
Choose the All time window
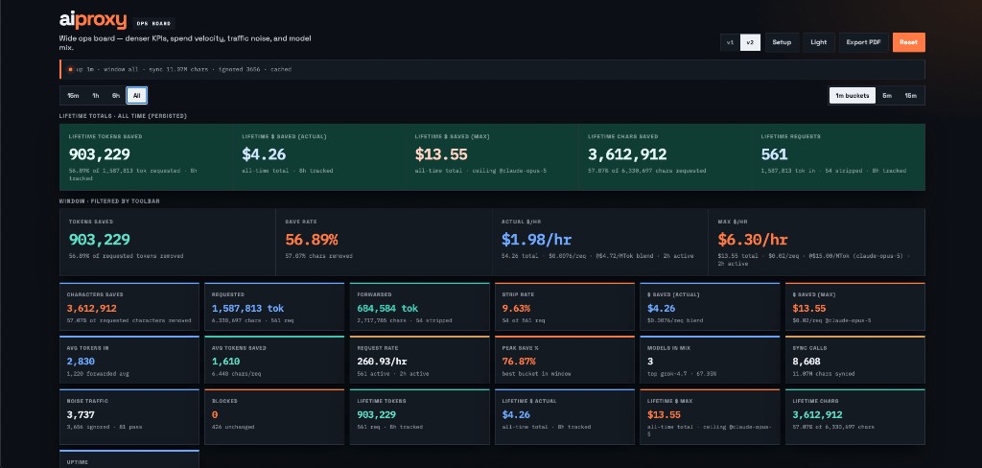point(136,96)
